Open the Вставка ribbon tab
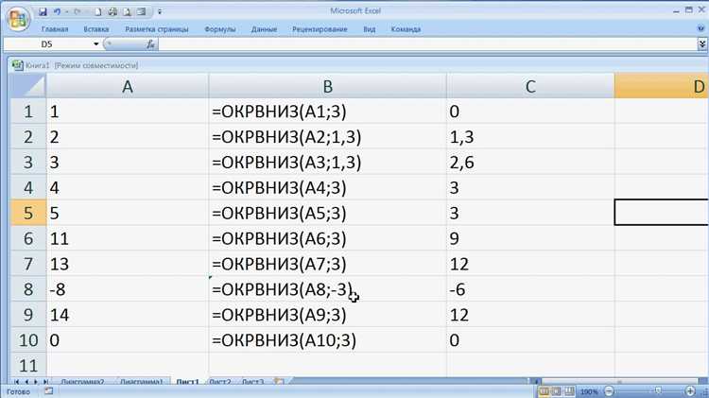Image resolution: width=709 pixels, height=398 pixels. click(95, 29)
